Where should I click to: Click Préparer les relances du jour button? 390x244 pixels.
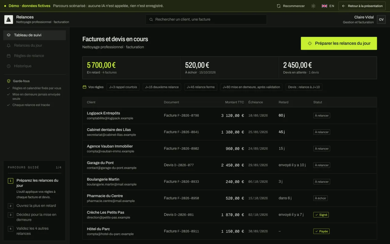point(339,43)
